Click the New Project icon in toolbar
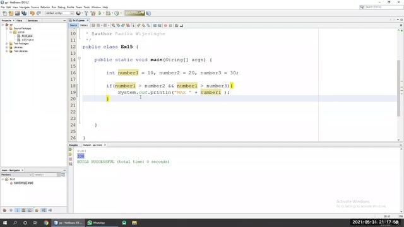This screenshot has height=227, width=404. [x=11, y=13]
